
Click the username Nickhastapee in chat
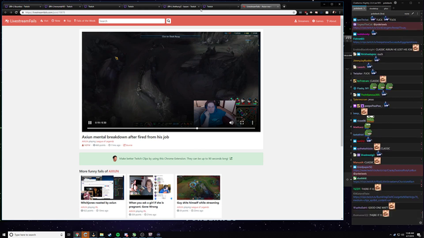pos(368,54)
